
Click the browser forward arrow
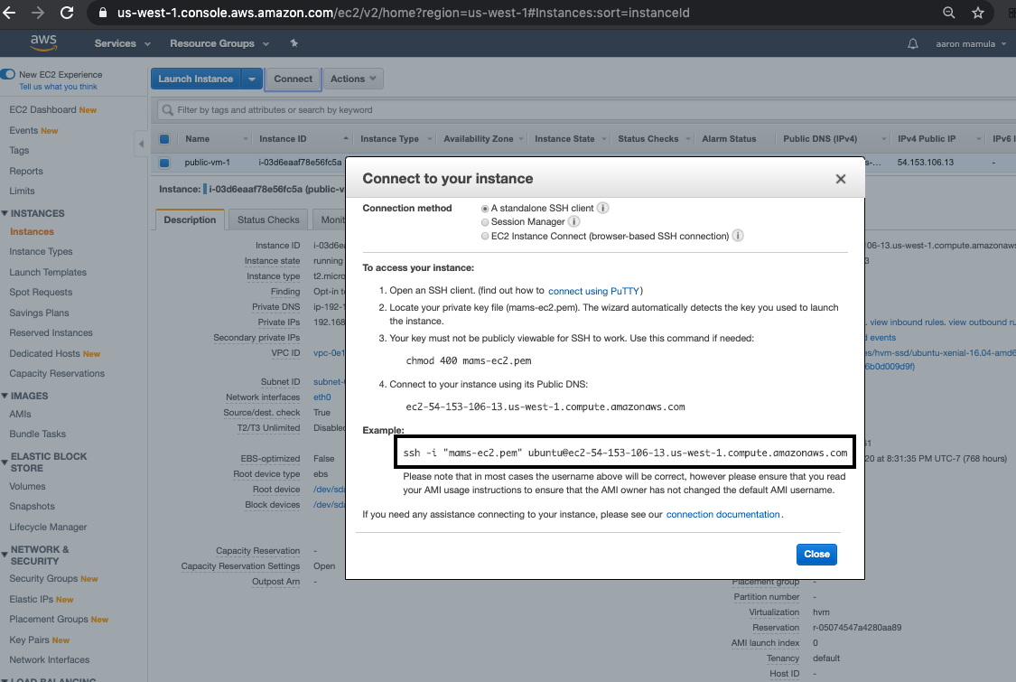(x=38, y=13)
